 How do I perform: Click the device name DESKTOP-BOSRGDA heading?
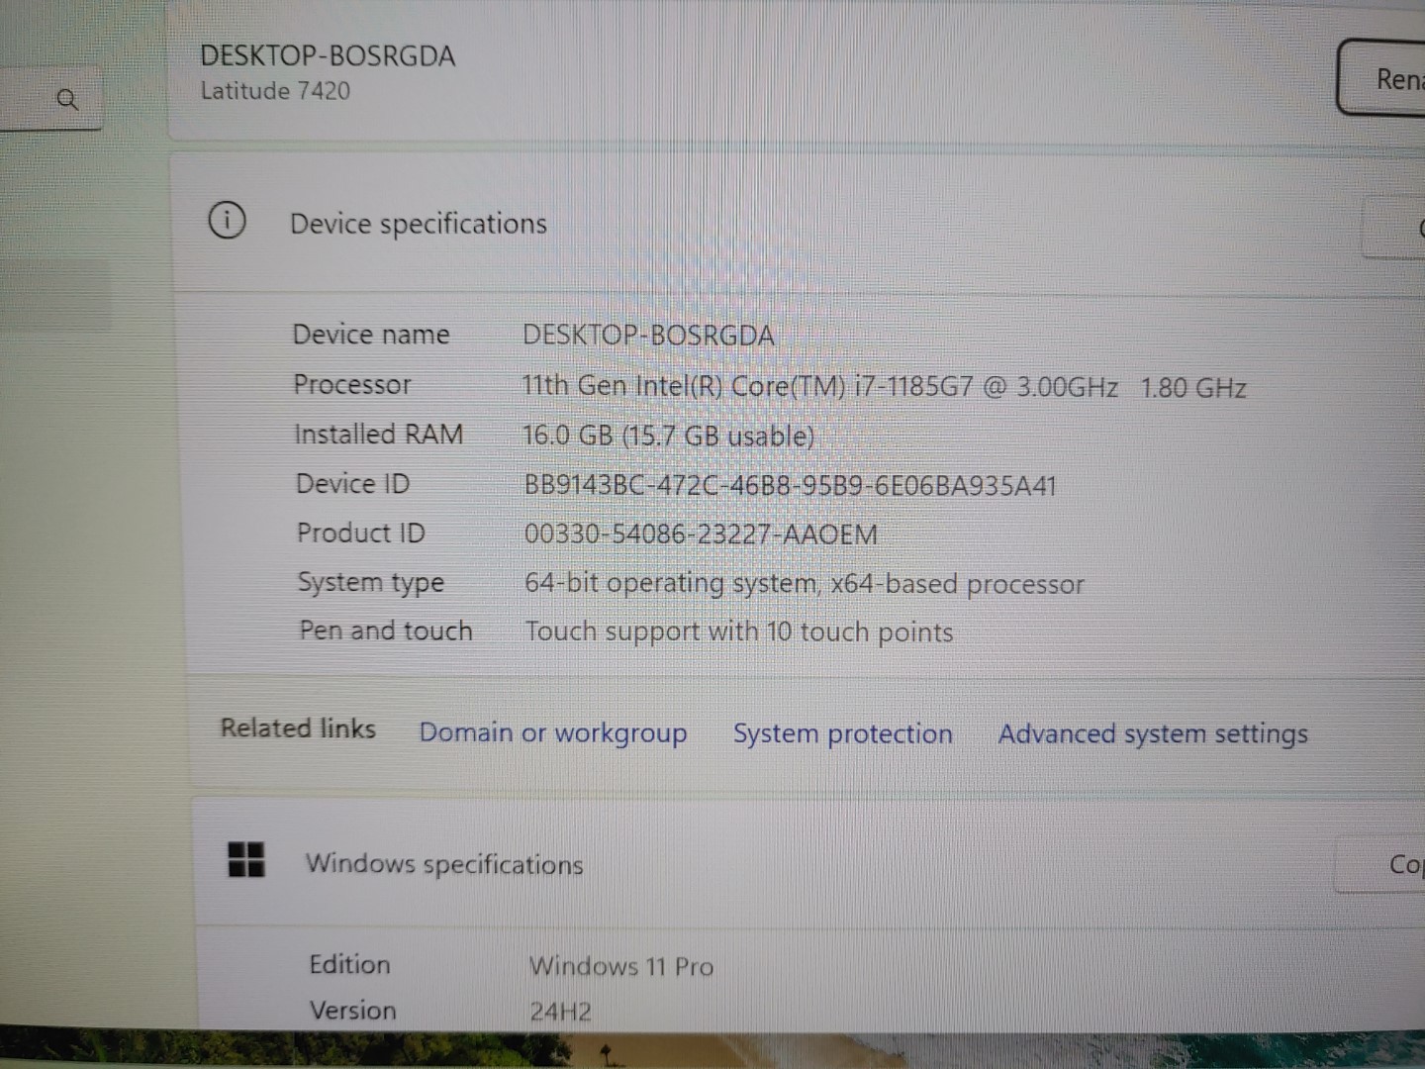click(x=328, y=55)
